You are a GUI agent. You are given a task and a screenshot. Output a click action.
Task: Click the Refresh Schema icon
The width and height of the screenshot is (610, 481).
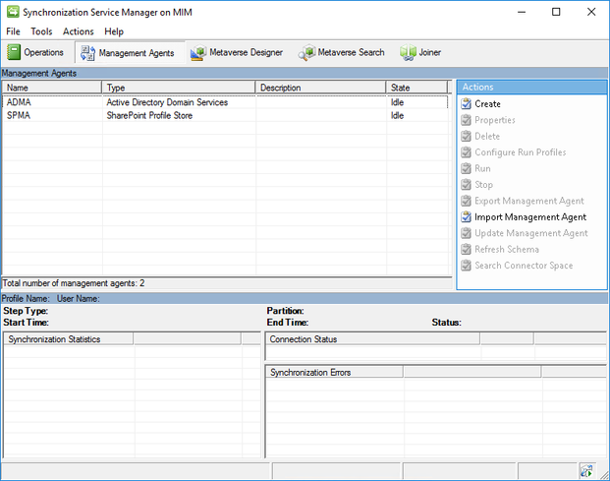[x=466, y=249]
